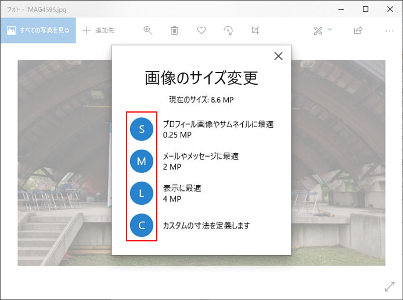
Task: Click the share icon
Action: 358,30
